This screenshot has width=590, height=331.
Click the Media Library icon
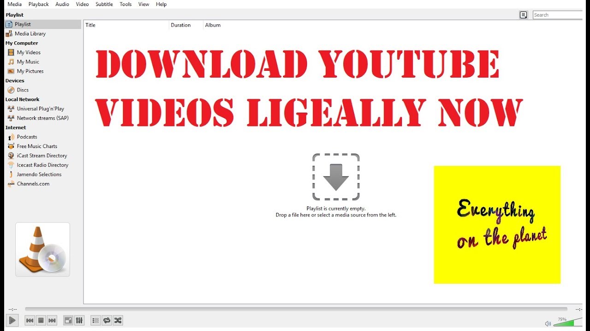[x=9, y=34]
